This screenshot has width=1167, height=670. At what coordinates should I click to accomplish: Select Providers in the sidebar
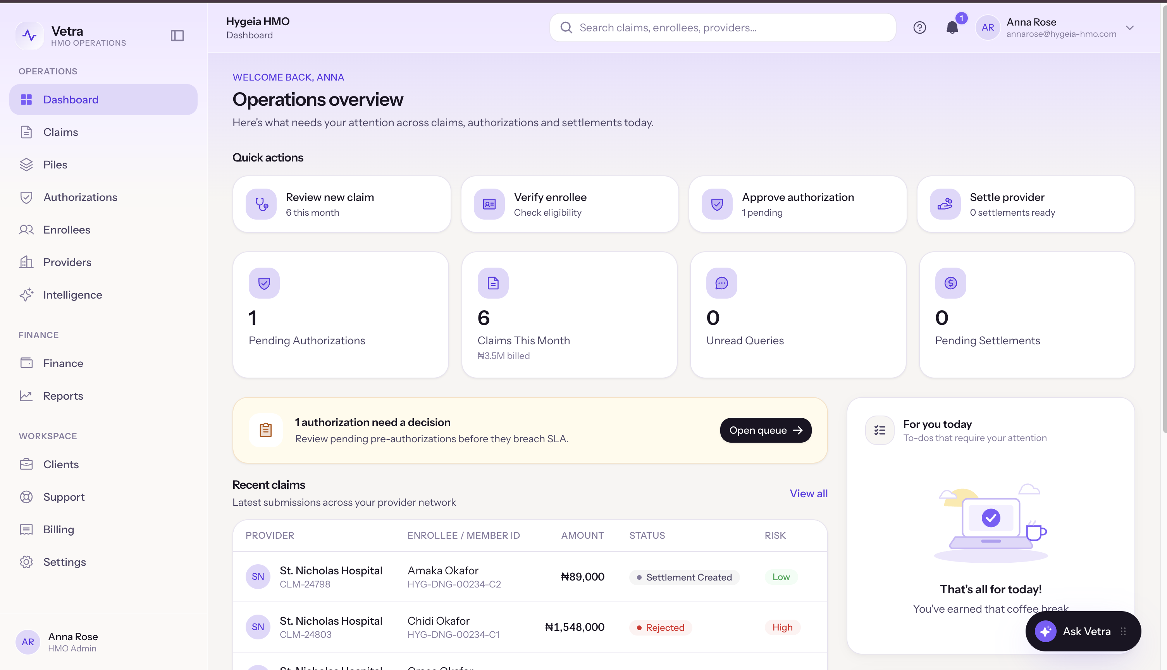point(103,262)
